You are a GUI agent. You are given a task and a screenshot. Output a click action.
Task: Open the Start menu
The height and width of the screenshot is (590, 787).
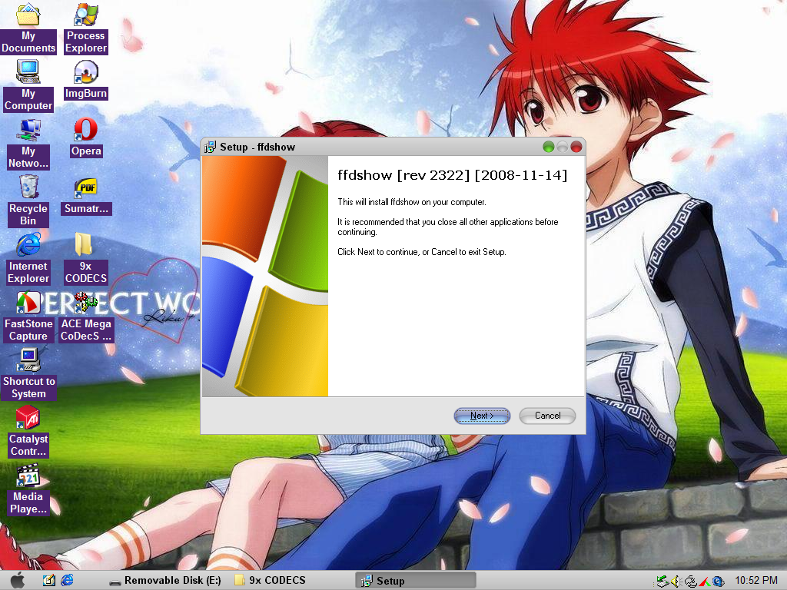pos(17,581)
